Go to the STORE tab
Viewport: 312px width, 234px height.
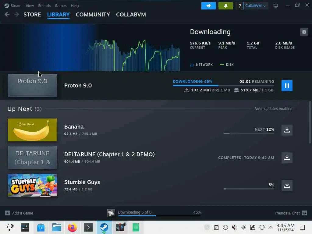point(32,15)
